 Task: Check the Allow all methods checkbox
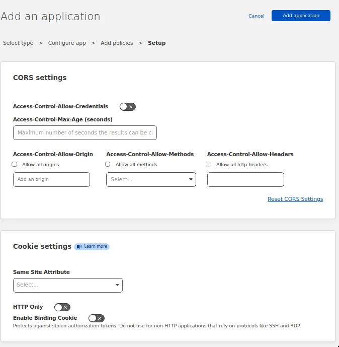pyautogui.click(x=108, y=165)
